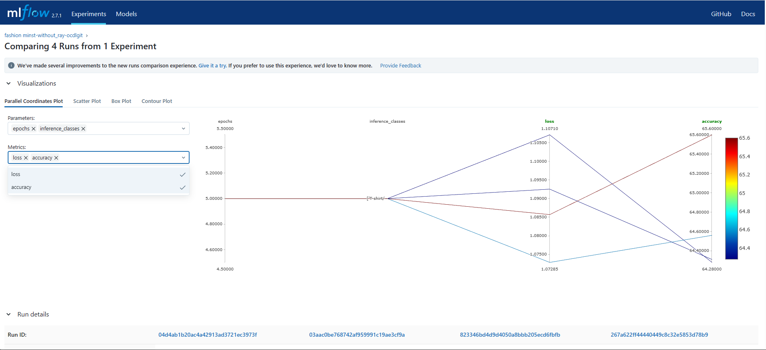Click the info icon in the banner
This screenshot has width=766, height=350.
tap(11, 65)
